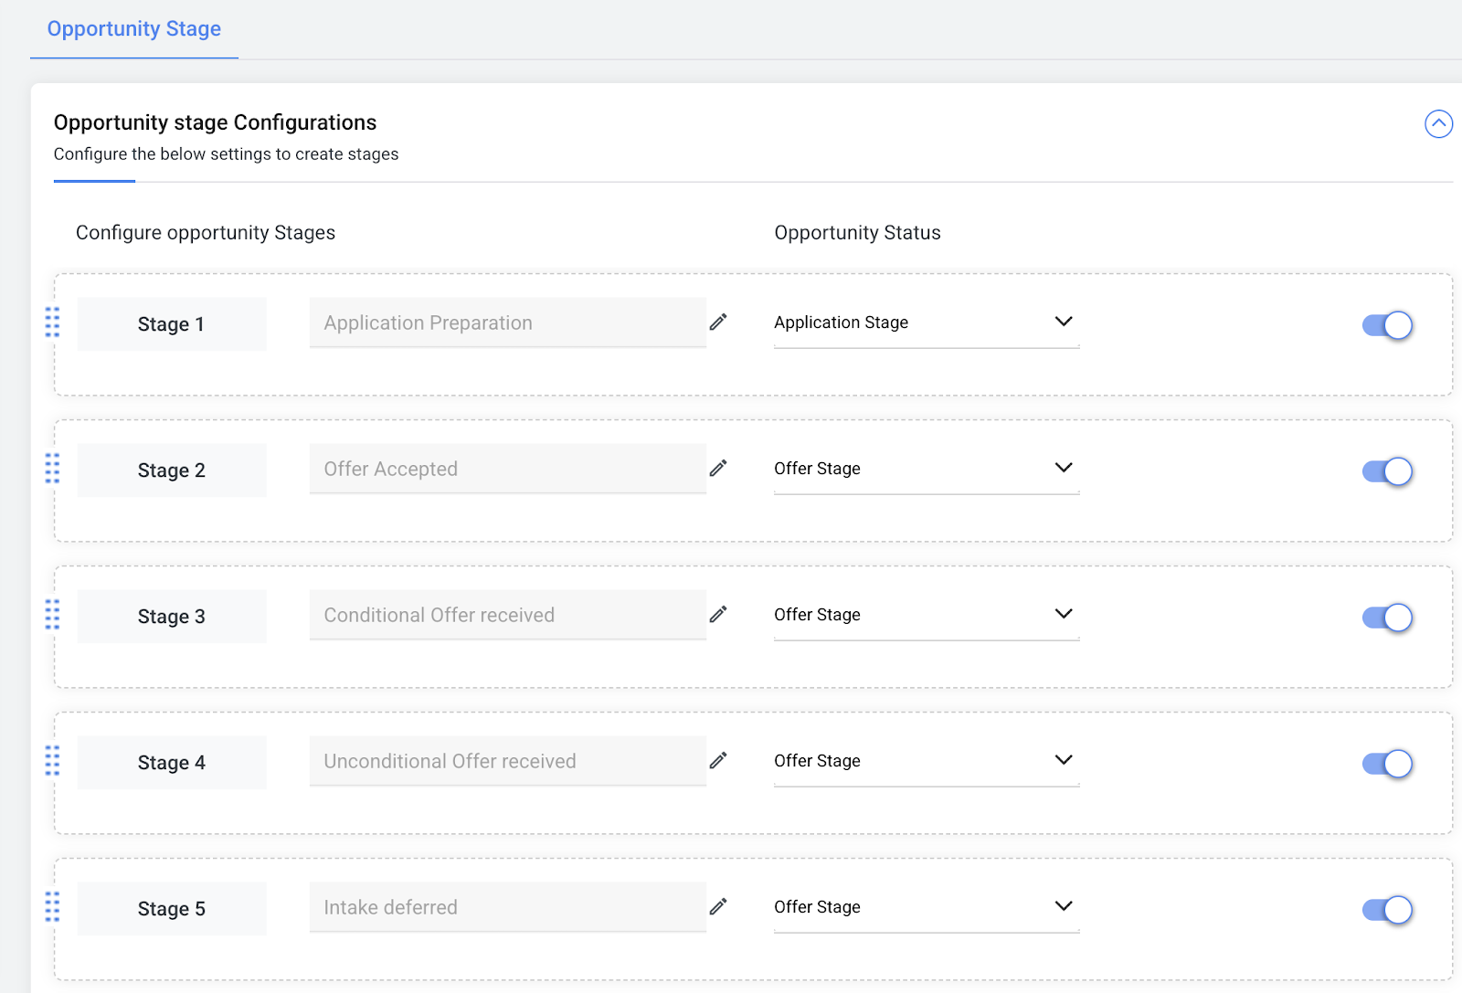Image resolution: width=1462 pixels, height=993 pixels.
Task: Open the Stage 4 Offer Stage dropdown
Action: point(927,761)
